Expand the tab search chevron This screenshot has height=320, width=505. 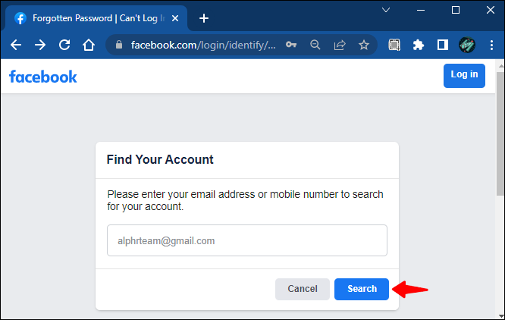[x=386, y=10]
